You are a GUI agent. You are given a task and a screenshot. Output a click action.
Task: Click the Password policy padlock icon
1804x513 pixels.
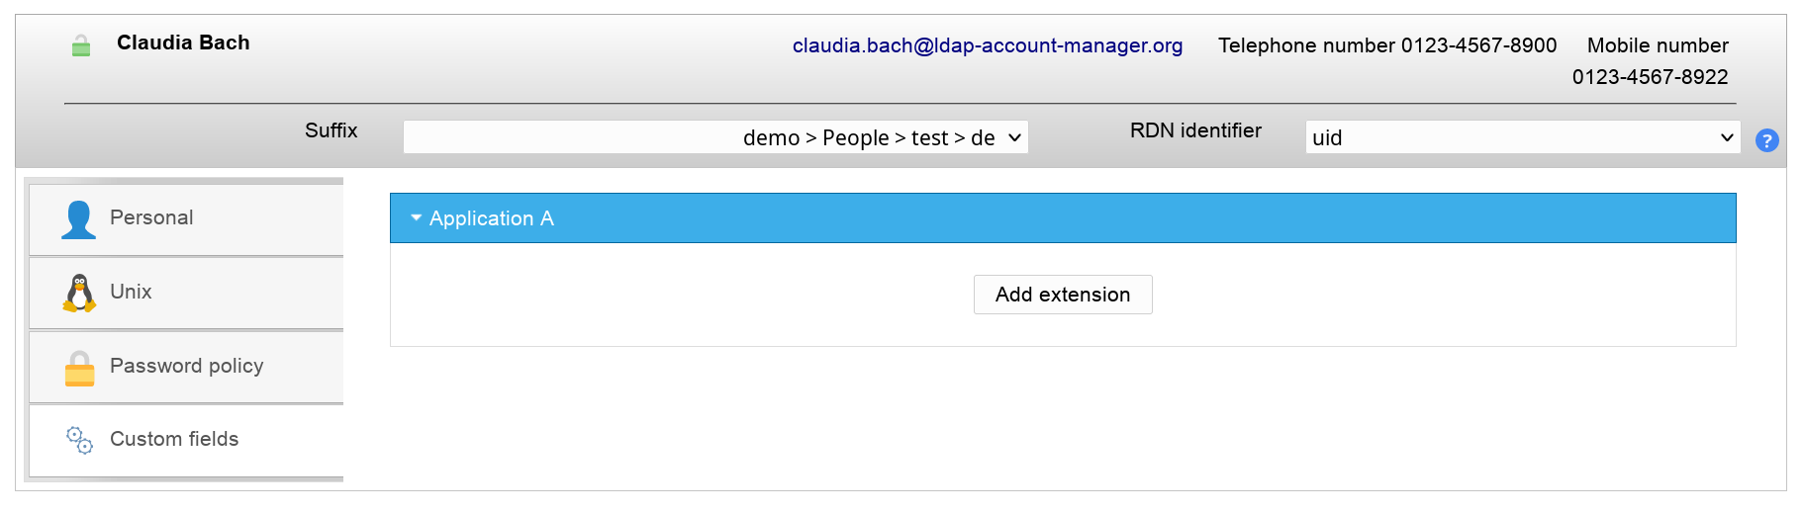pyautogui.click(x=79, y=368)
